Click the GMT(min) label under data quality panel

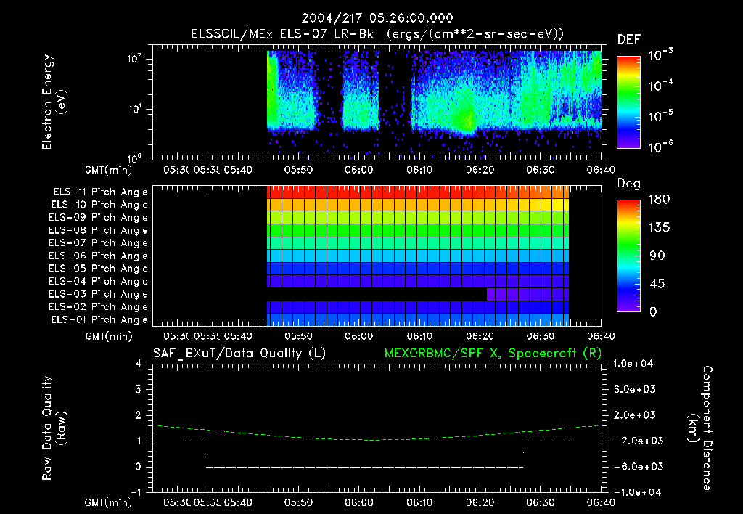tap(109, 502)
